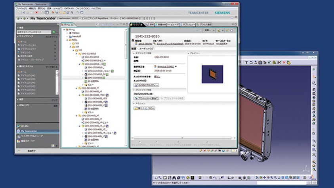The height and width of the screenshot is (188, 334).
Task: Click the コピー action button
Action: (149, 108)
